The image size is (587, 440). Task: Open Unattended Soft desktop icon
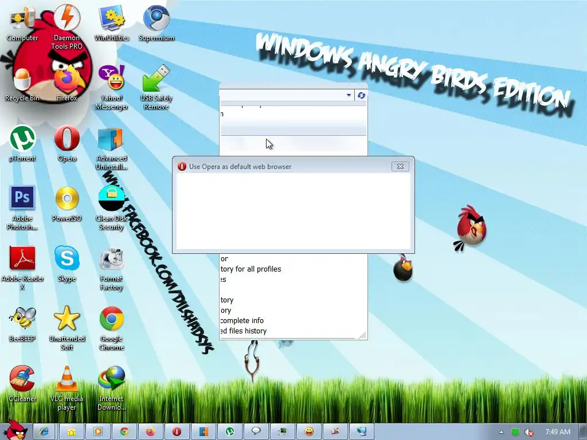66,328
